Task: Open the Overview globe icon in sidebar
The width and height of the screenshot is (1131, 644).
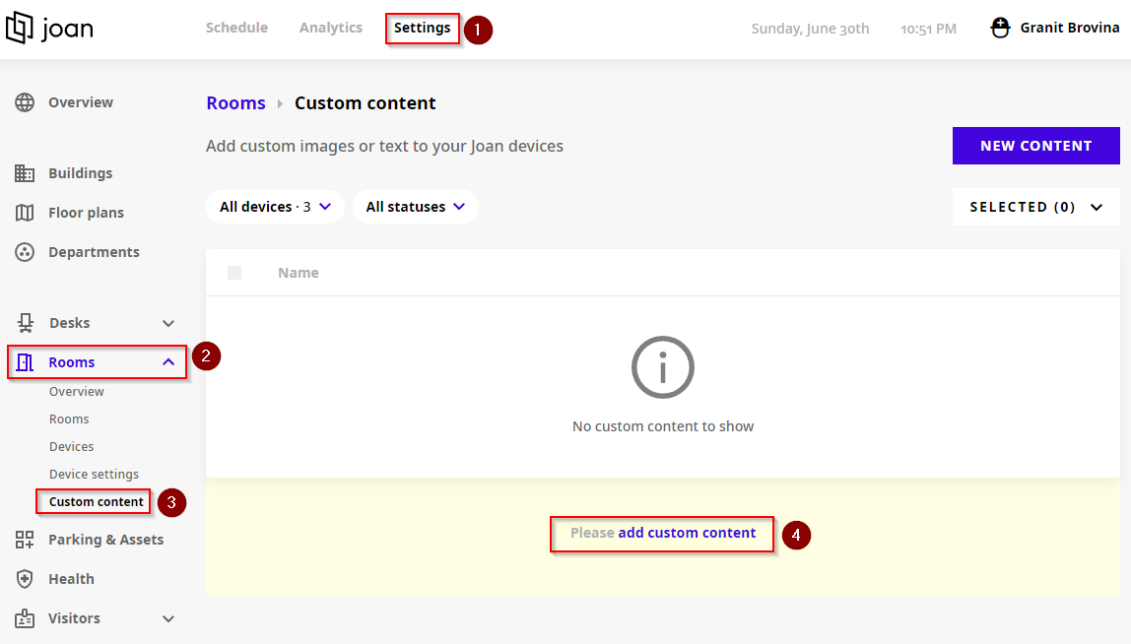Action: click(25, 102)
